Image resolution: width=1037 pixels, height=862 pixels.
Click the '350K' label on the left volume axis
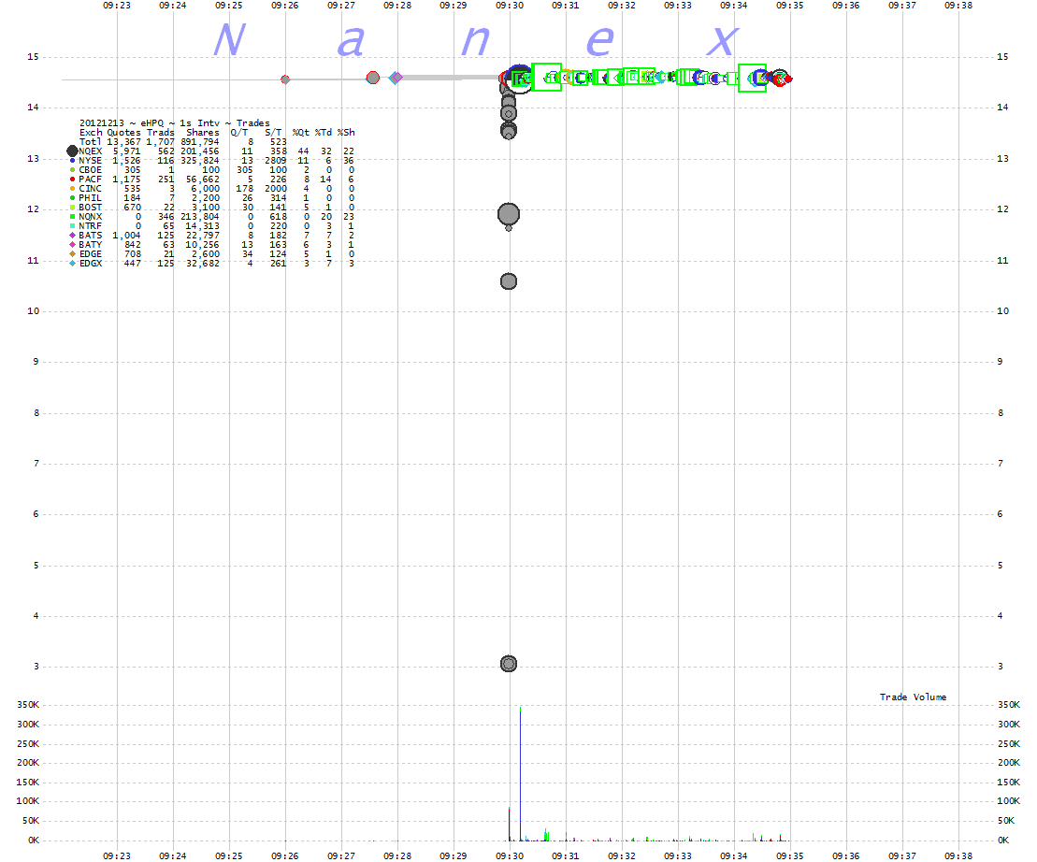coord(28,705)
